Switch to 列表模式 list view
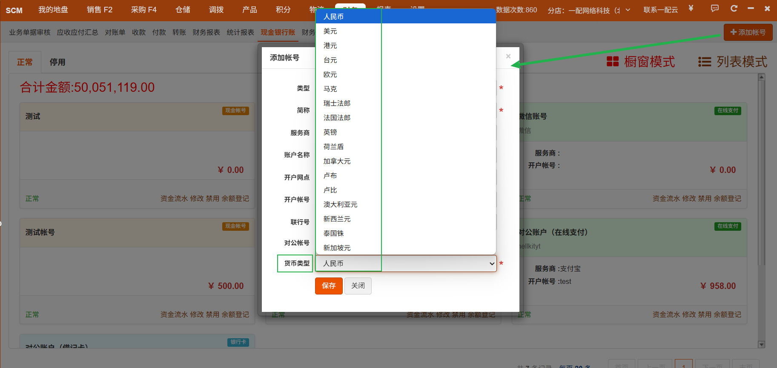 [732, 62]
